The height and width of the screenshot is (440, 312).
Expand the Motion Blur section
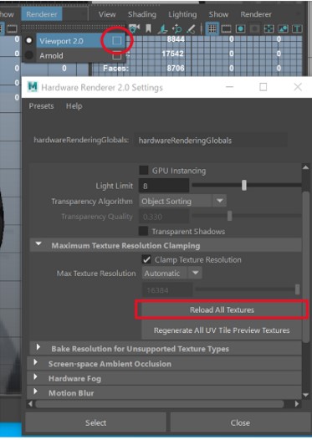tap(36, 391)
